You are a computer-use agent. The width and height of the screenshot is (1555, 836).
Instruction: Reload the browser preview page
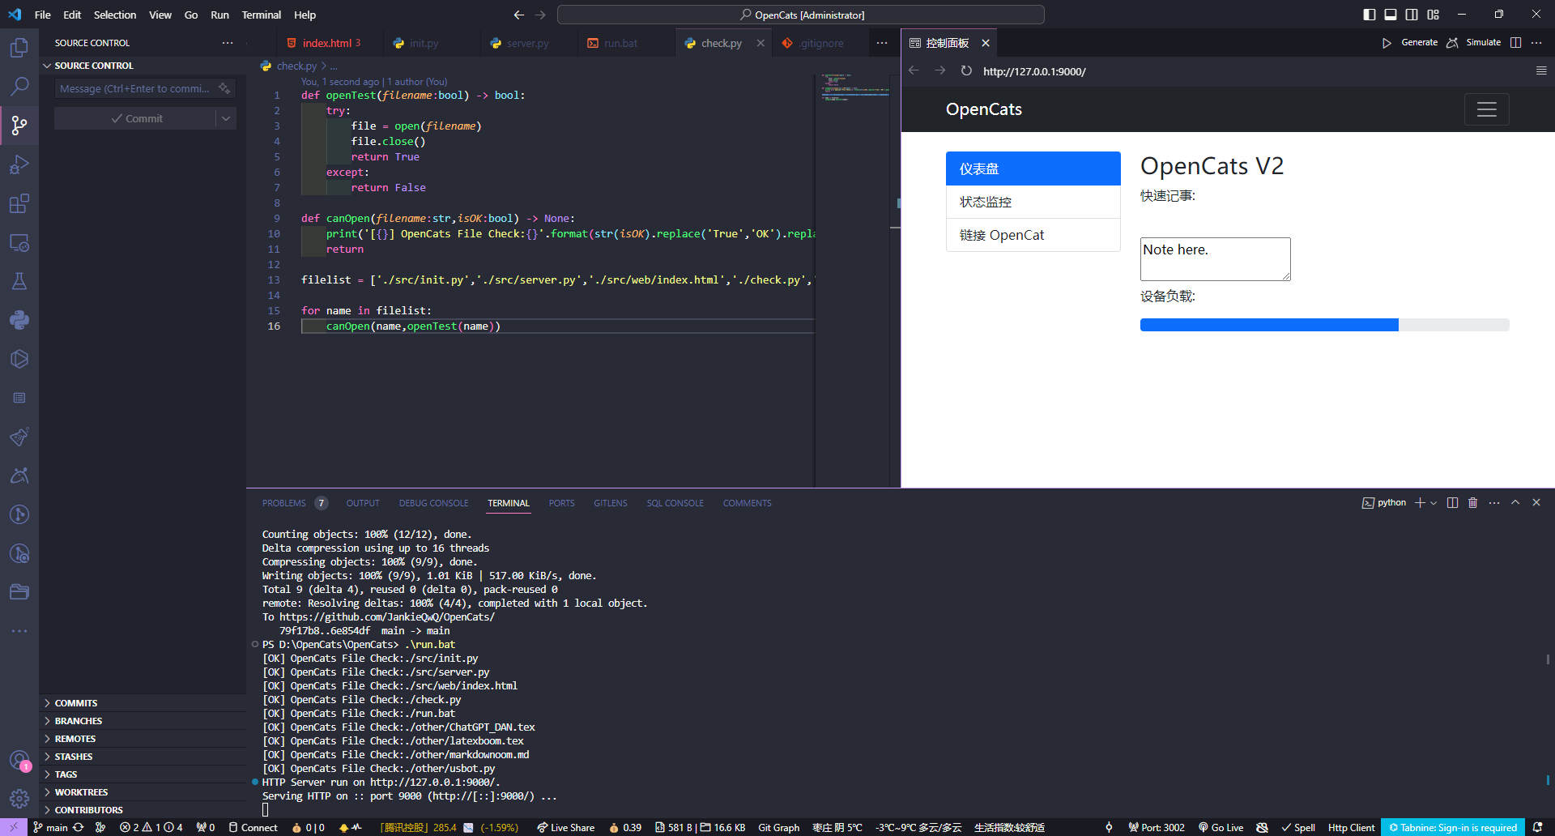pos(966,71)
